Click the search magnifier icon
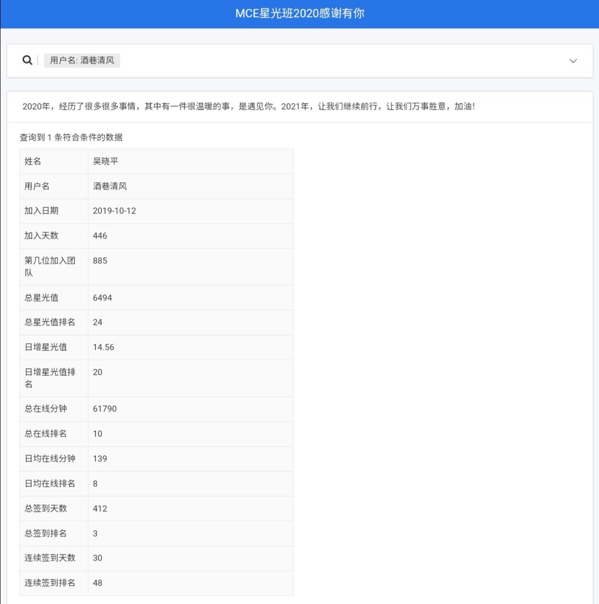The image size is (599, 604). pyautogui.click(x=27, y=60)
